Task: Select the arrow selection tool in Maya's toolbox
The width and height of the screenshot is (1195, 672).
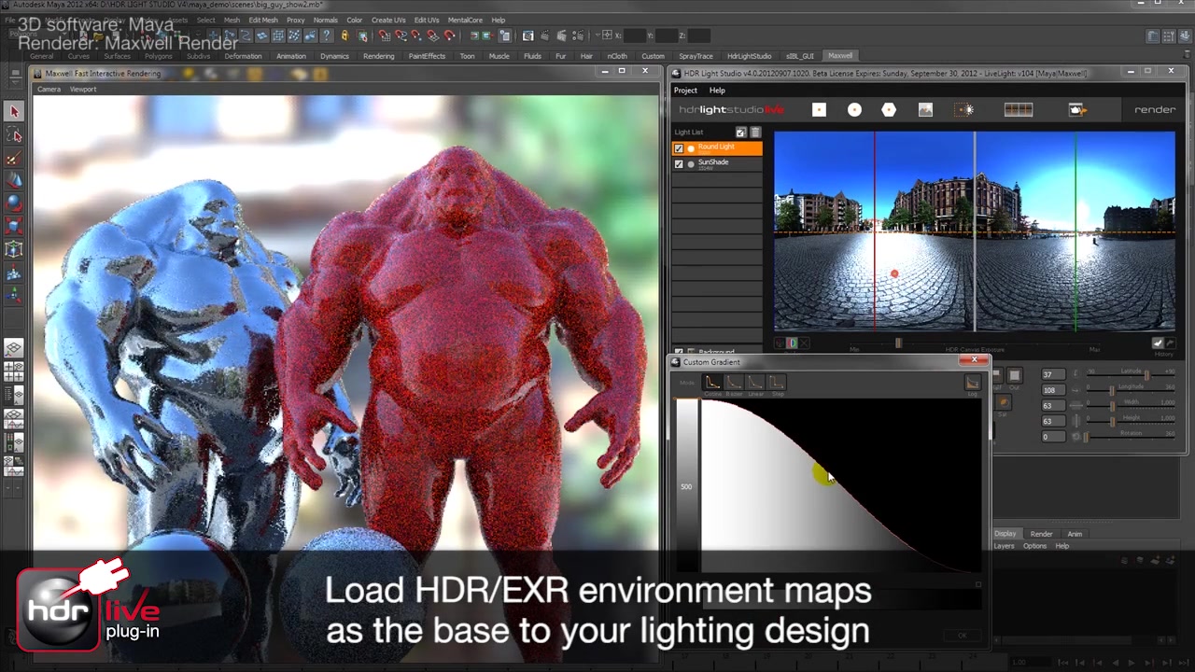Action: point(14,111)
